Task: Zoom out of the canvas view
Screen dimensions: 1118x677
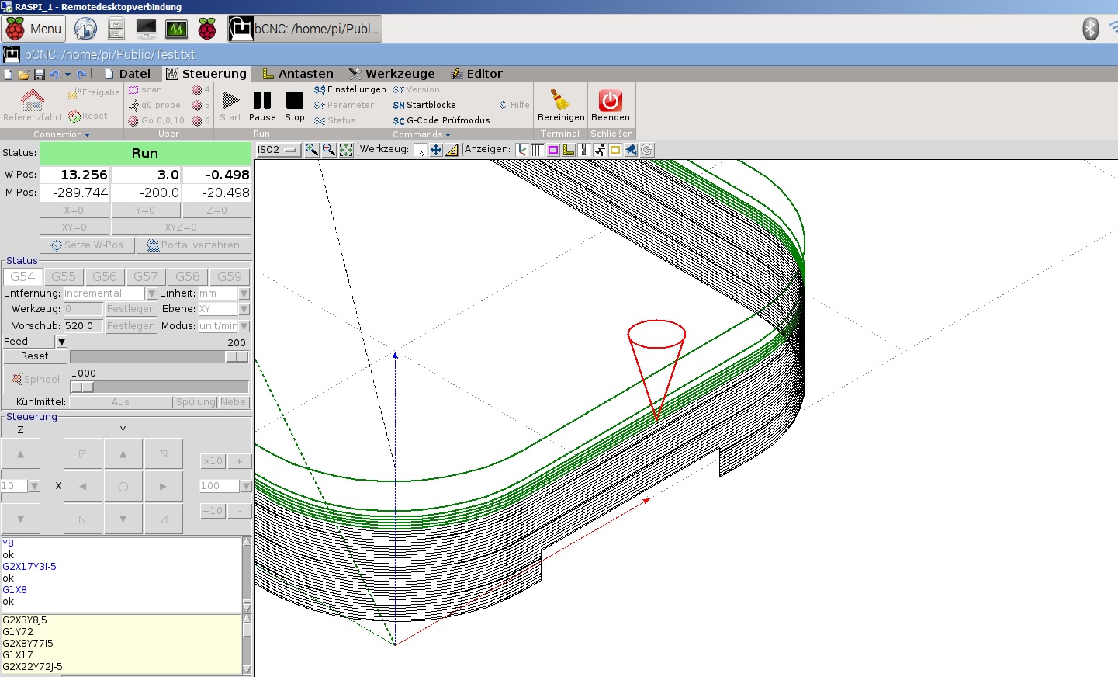Action: point(329,149)
